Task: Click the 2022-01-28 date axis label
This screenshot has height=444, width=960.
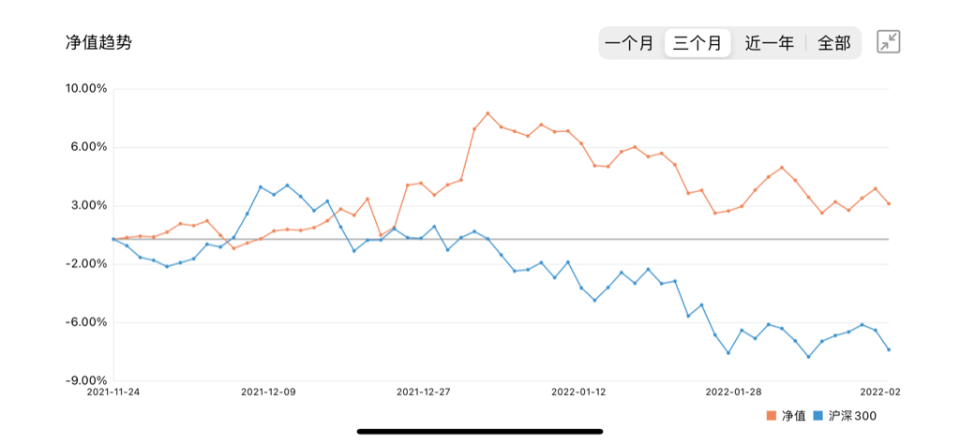Action: (734, 392)
